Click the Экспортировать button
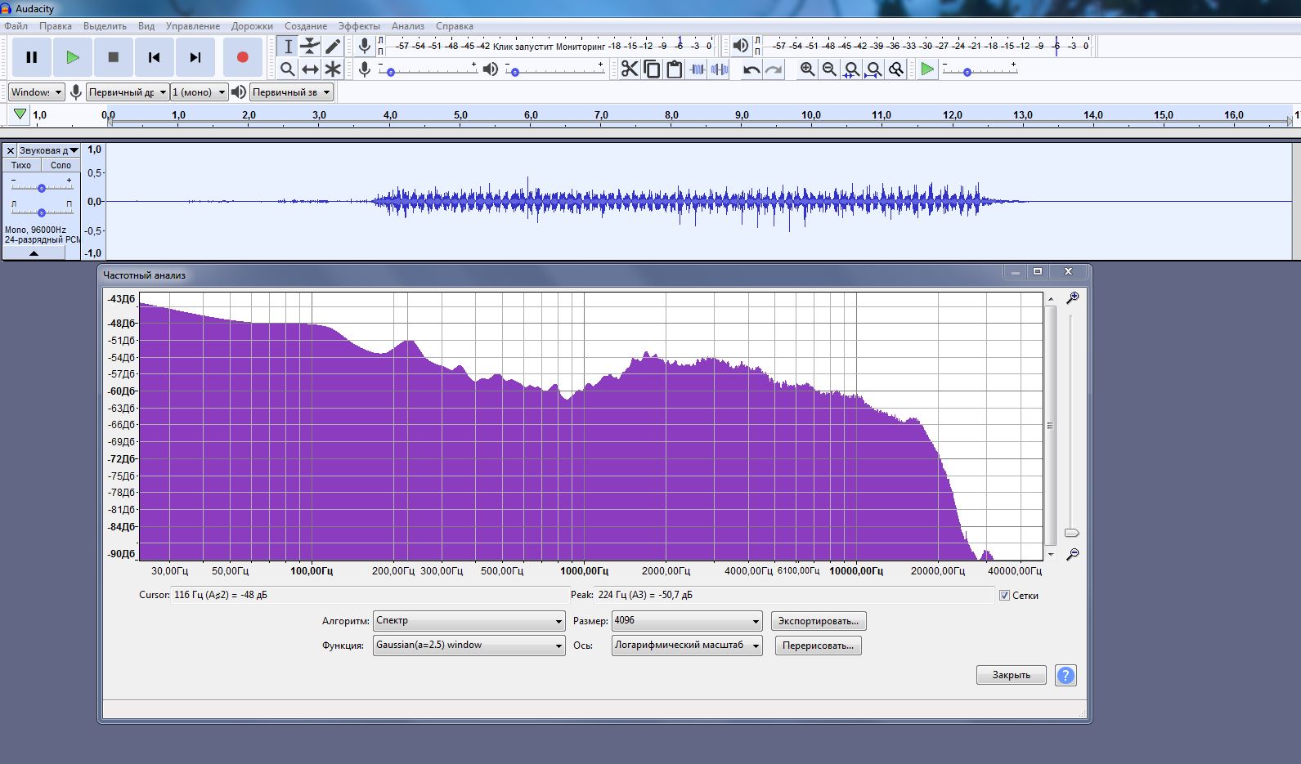 pyautogui.click(x=818, y=621)
